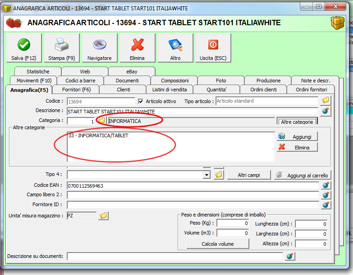353x275 pixels.
Task: Click the Tipo articolo field
Action: pyautogui.click(x=267, y=101)
